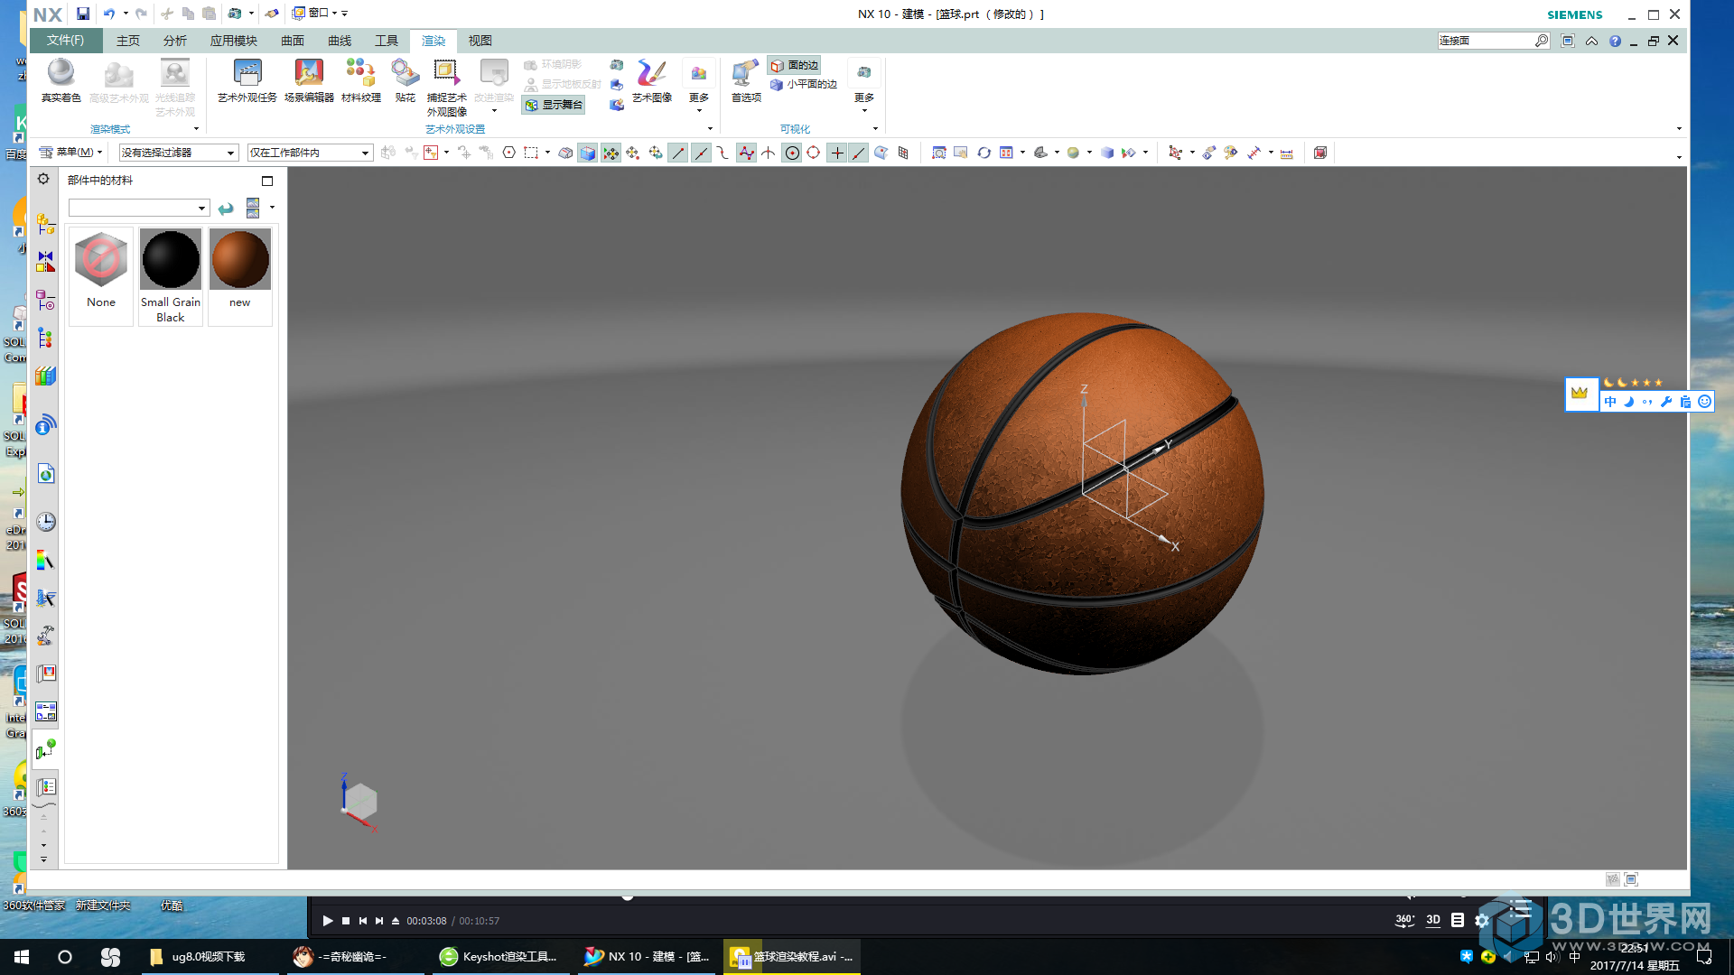Open the 窗口 window dropdown in the title bar
The width and height of the screenshot is (1734, 975).
click(314, 14)
